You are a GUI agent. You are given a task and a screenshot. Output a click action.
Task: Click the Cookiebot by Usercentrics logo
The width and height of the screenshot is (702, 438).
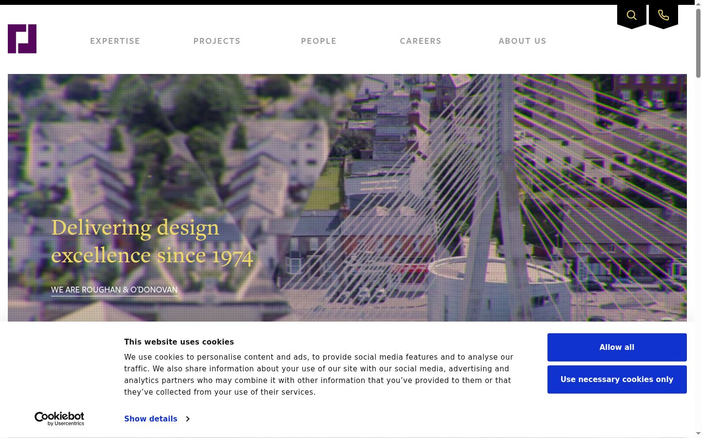(x=59, y=419)
